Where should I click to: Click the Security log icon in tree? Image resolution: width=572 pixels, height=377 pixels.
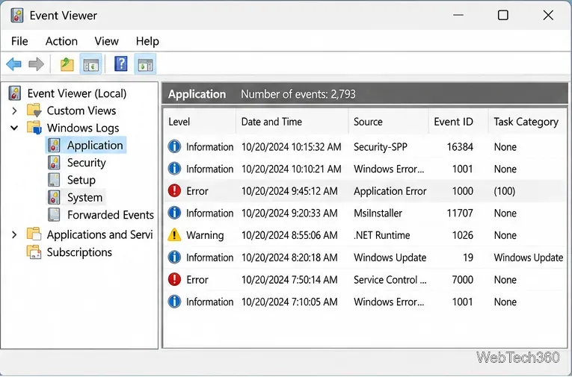(54, 163)
